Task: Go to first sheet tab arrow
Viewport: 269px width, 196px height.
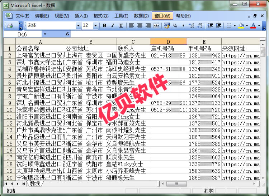Action: (6, 184)
